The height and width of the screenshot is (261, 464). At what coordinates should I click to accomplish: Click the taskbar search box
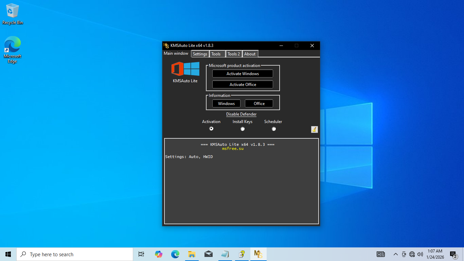75,254
